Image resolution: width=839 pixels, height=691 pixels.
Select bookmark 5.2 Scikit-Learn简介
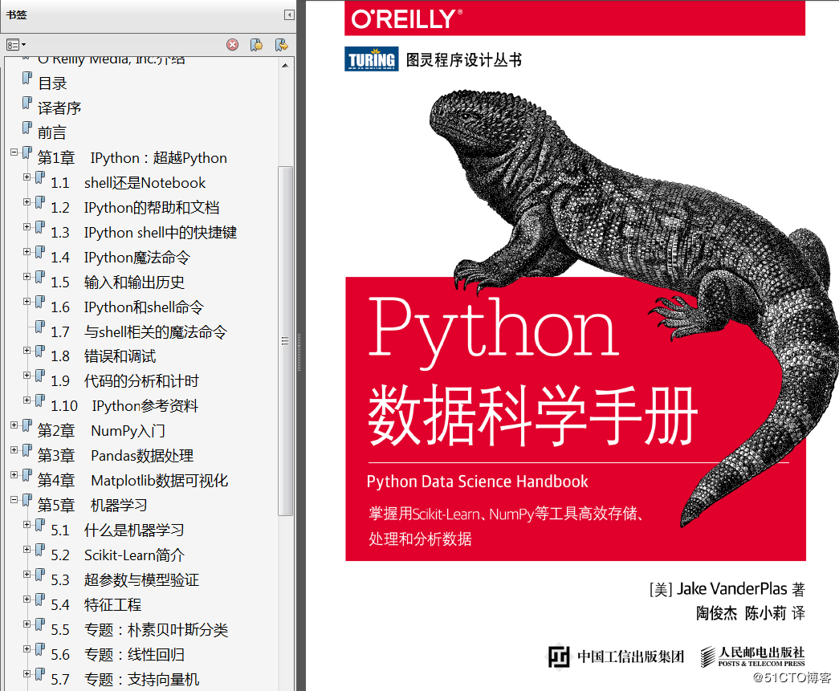[x=117, y=555]
